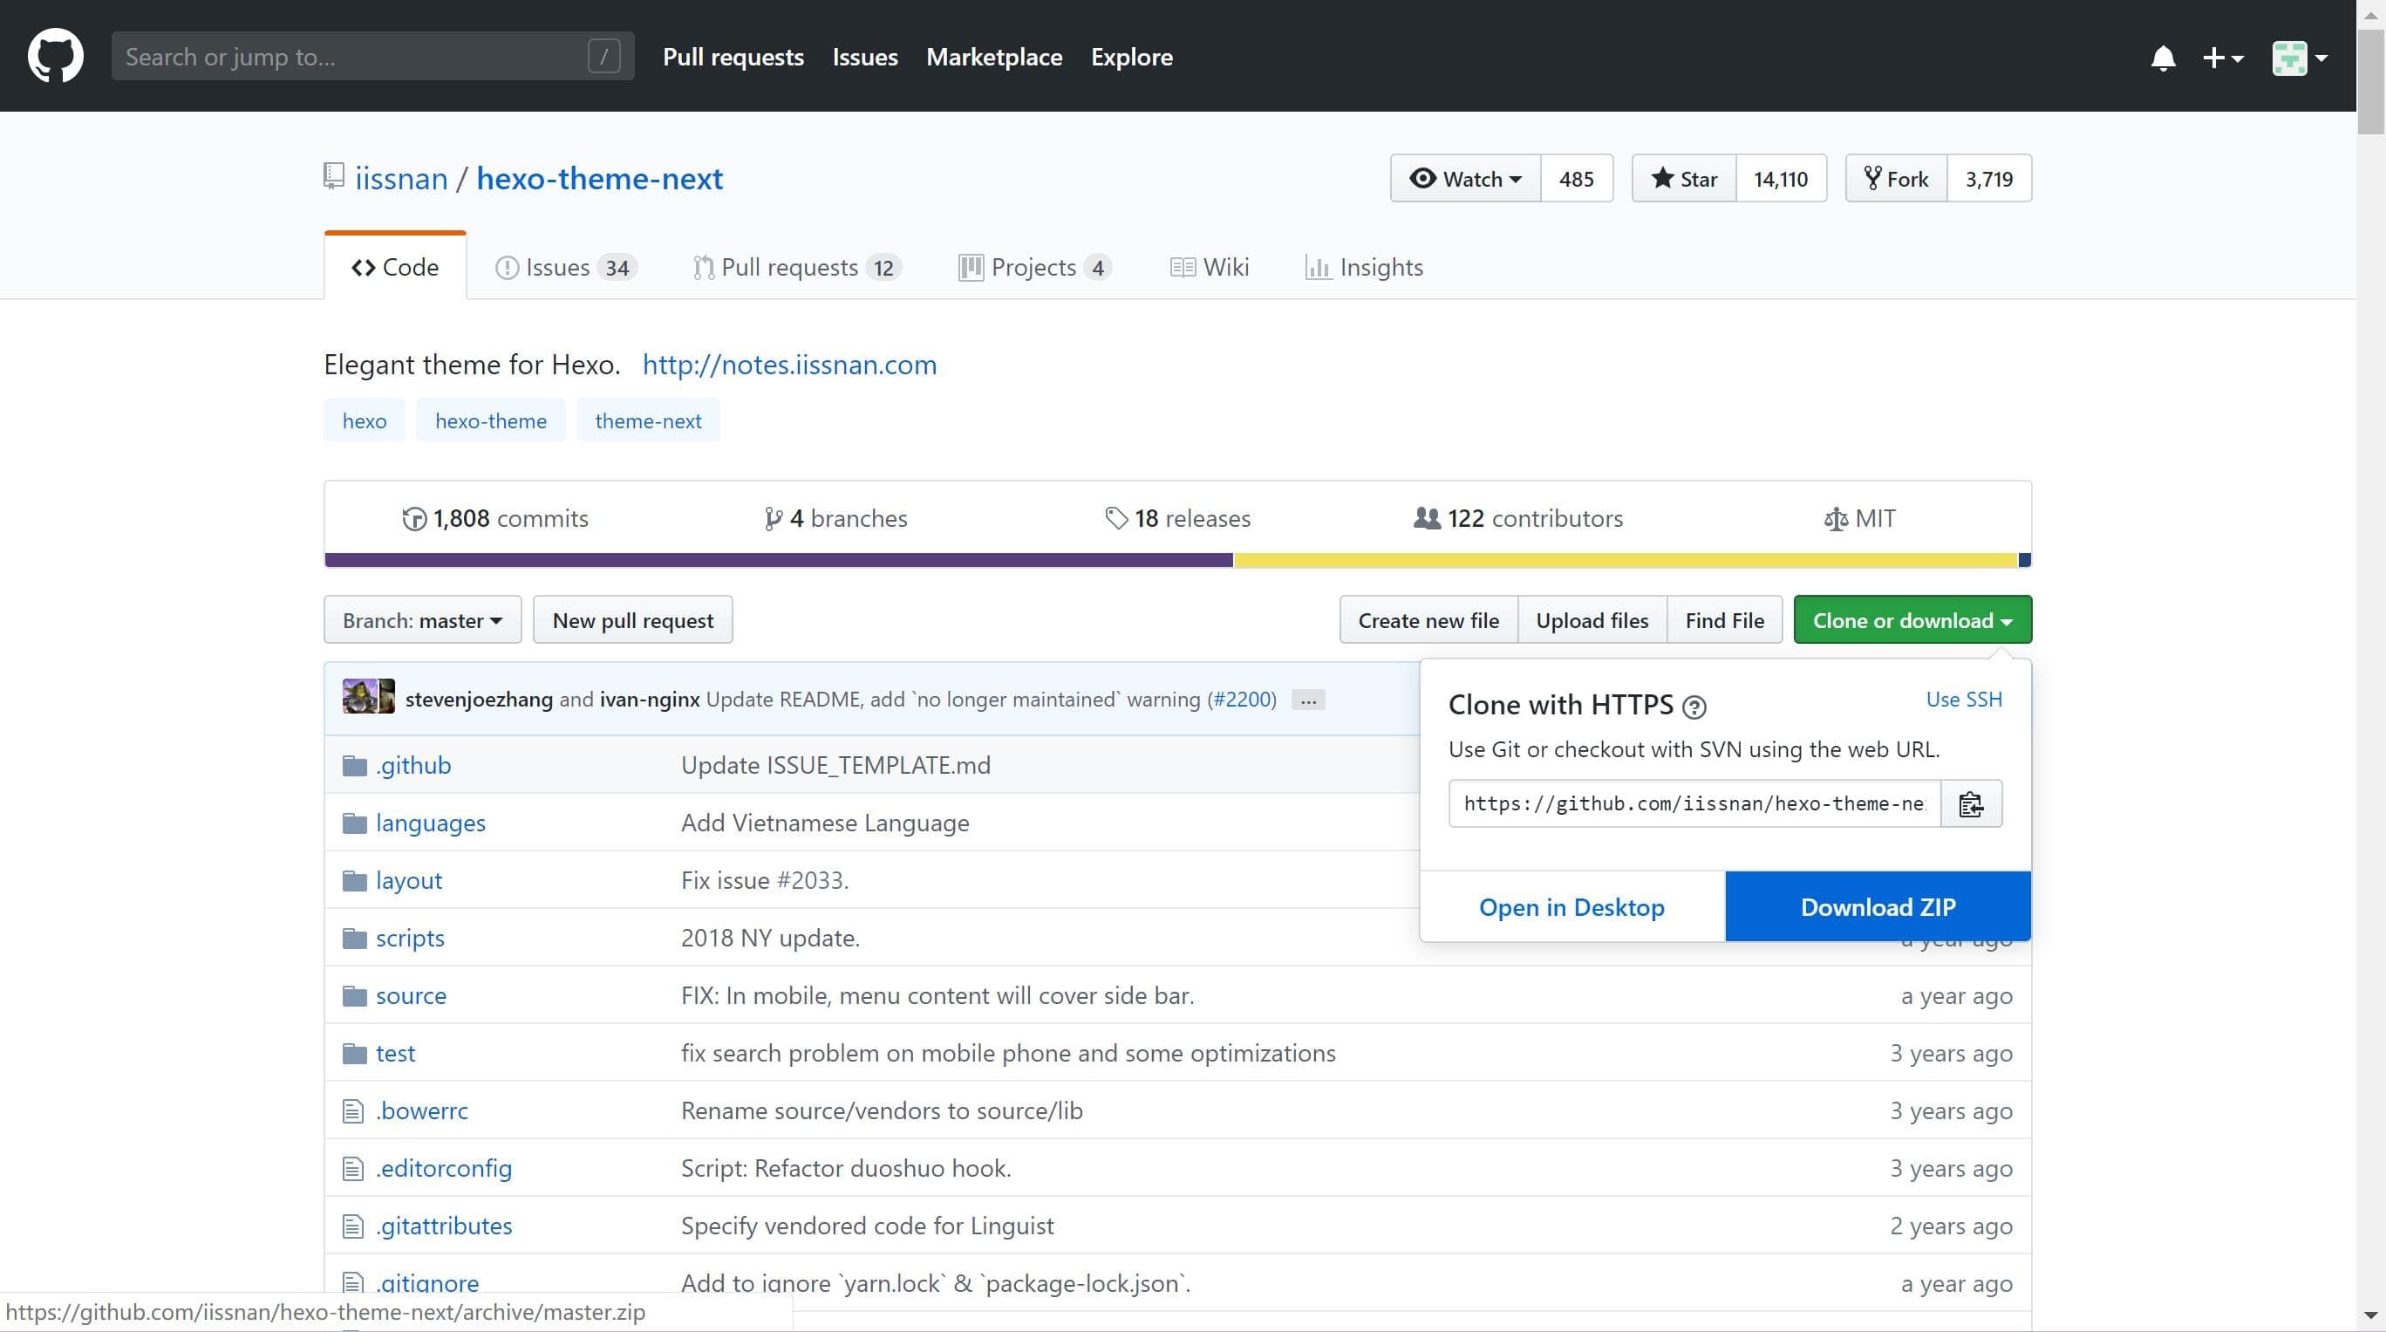The height and width of the screenshot is (1332, 2386).
Task: Open the .github folder
Action: click(413, 765)
